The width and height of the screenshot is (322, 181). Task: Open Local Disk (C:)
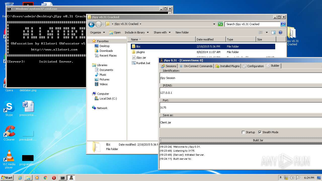coord(108,99)
